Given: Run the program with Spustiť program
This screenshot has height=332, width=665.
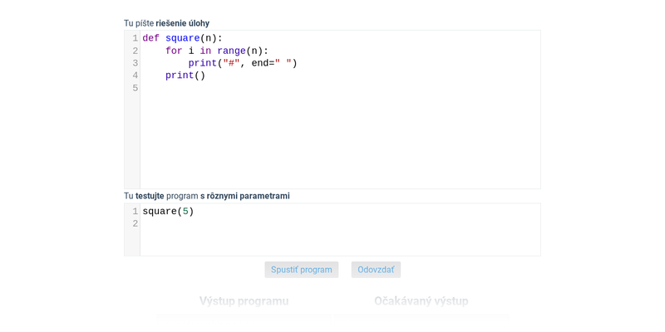Looking at the screenshot, I should coord(302,270).
